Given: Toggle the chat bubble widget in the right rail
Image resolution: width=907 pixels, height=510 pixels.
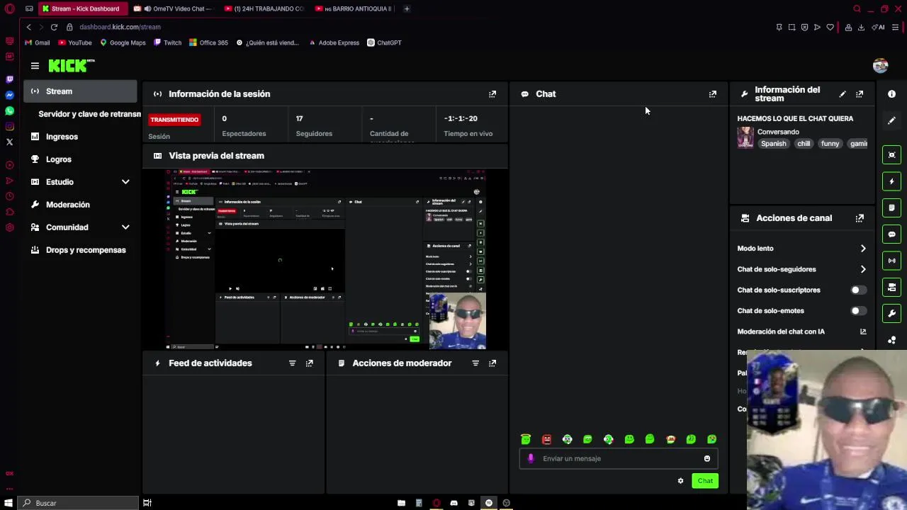Looking at the screenshot, I should pyautogui.click(x=892, y=234).
